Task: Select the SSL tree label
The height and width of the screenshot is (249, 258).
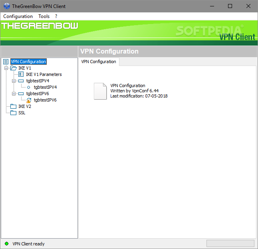Action: (22, 113)
